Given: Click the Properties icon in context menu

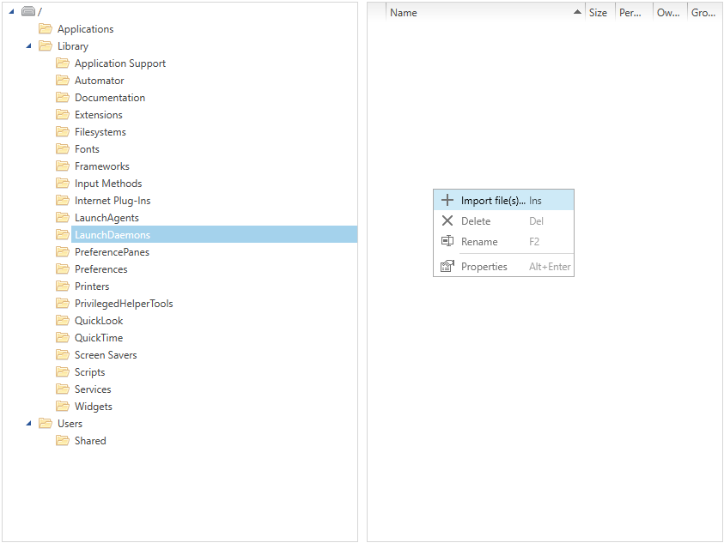Looking at the screenshot, I should (x=447, y=267).
